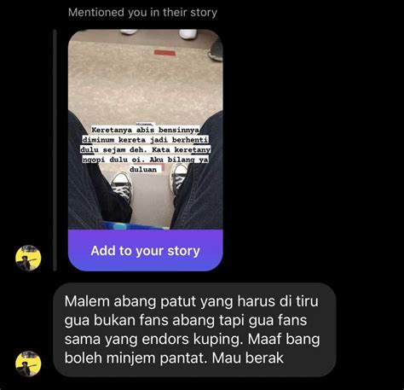Open sender's profile avatar beside the story
This screenshot has height=390, width=404.
(28, 258)
